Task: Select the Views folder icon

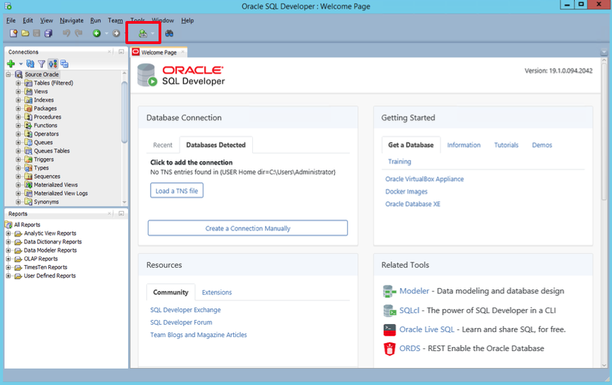Action: (28, 92)
